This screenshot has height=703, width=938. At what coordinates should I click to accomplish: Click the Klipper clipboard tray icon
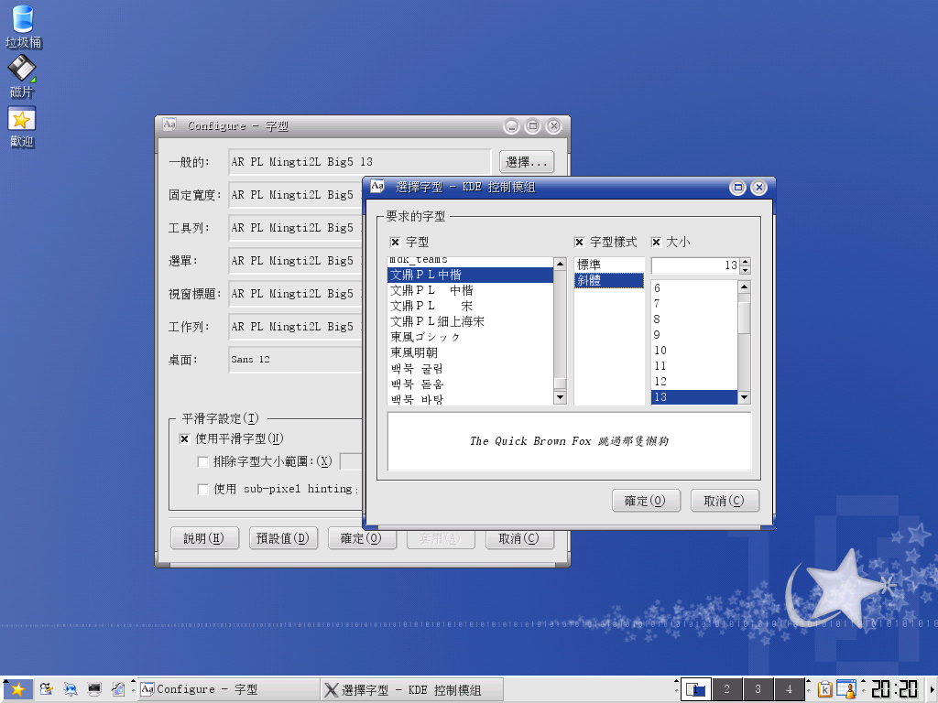click(824, 689)
